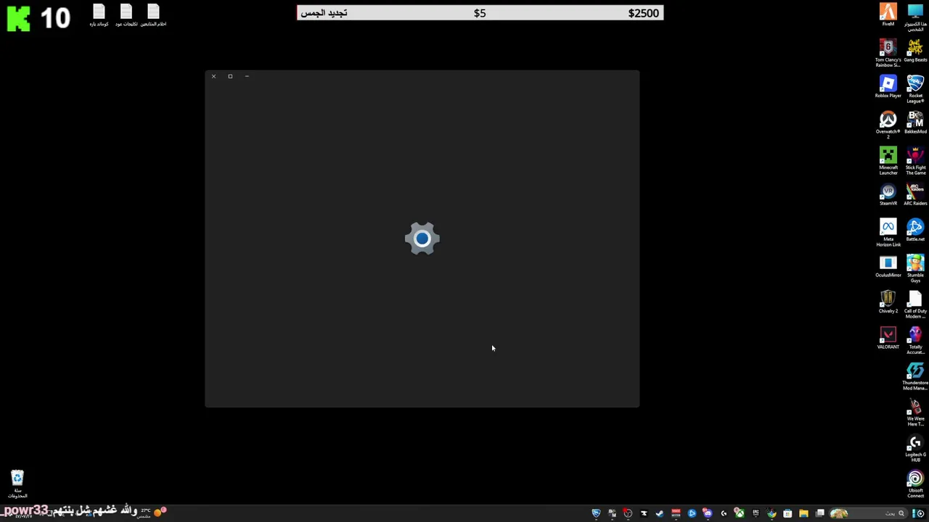Open the Logitech G HUB taskbar icon
Viewport: 929px width, 522px height.
pos(724,513)
